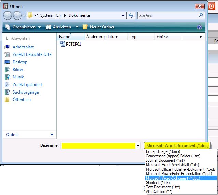The height and width of the screenshot is (195, 218).
Task: Open Desktop in the favorites list
Action: [x=20, y=62]
